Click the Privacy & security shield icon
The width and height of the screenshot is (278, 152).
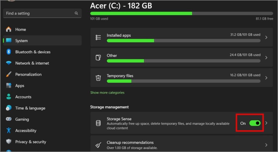tap(9, 142)
